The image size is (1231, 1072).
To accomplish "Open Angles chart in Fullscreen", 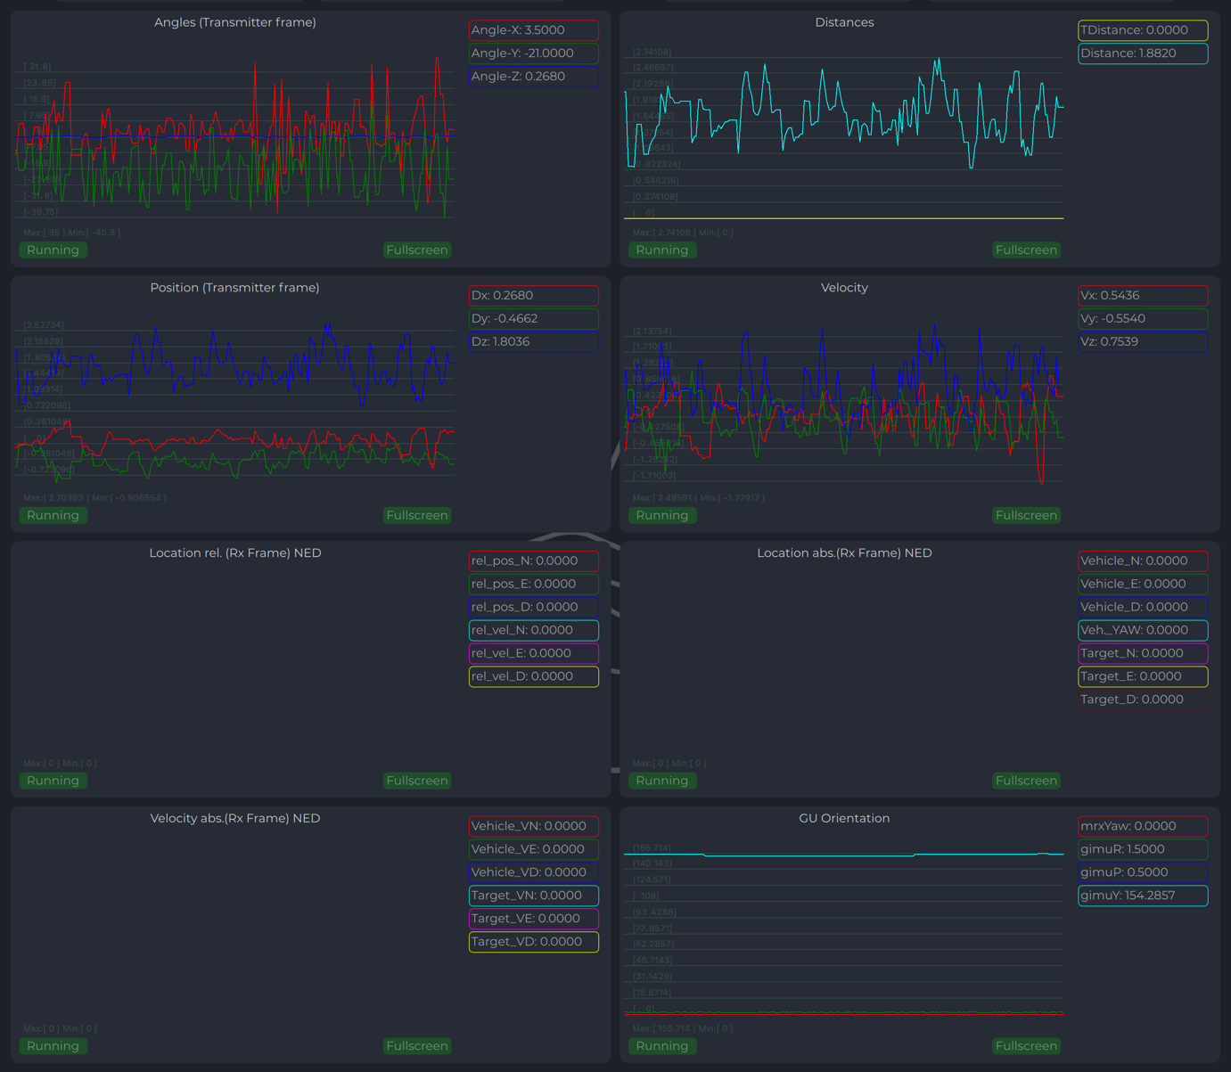I will (417, 250).
